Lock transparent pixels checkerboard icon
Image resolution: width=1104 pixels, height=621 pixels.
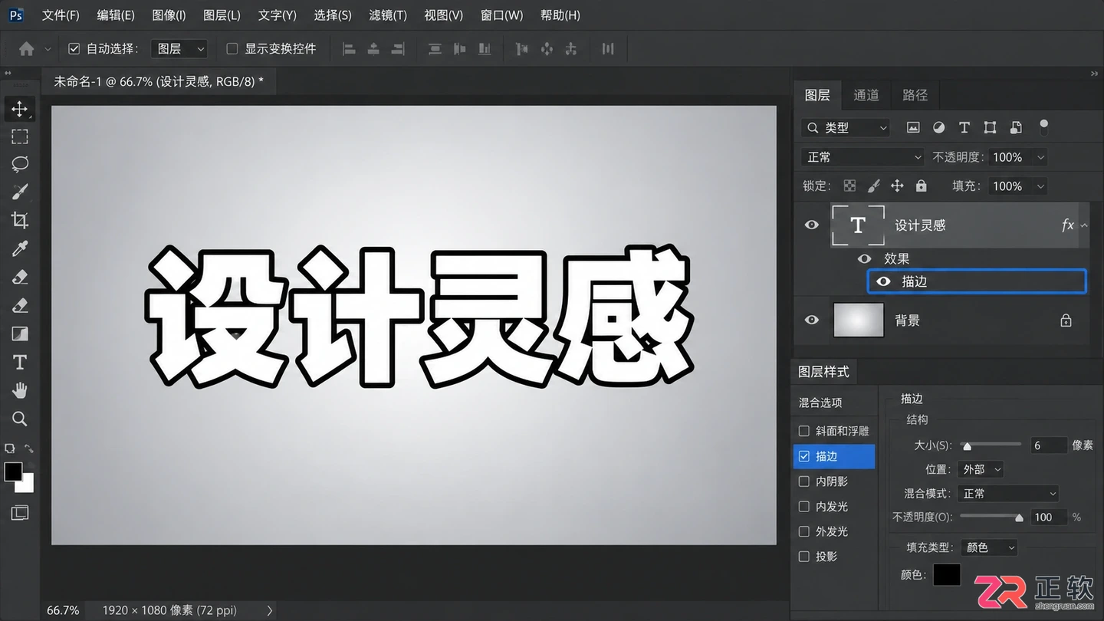[849, 186]
